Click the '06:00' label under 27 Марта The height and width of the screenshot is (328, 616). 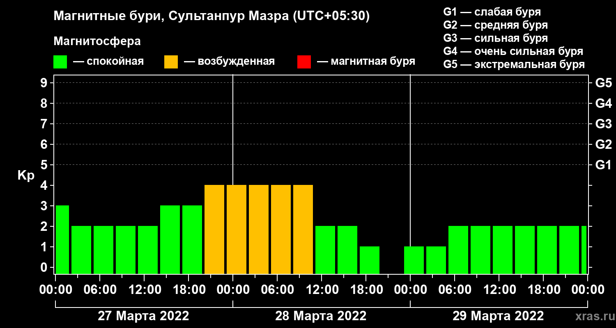coord(100,290)
